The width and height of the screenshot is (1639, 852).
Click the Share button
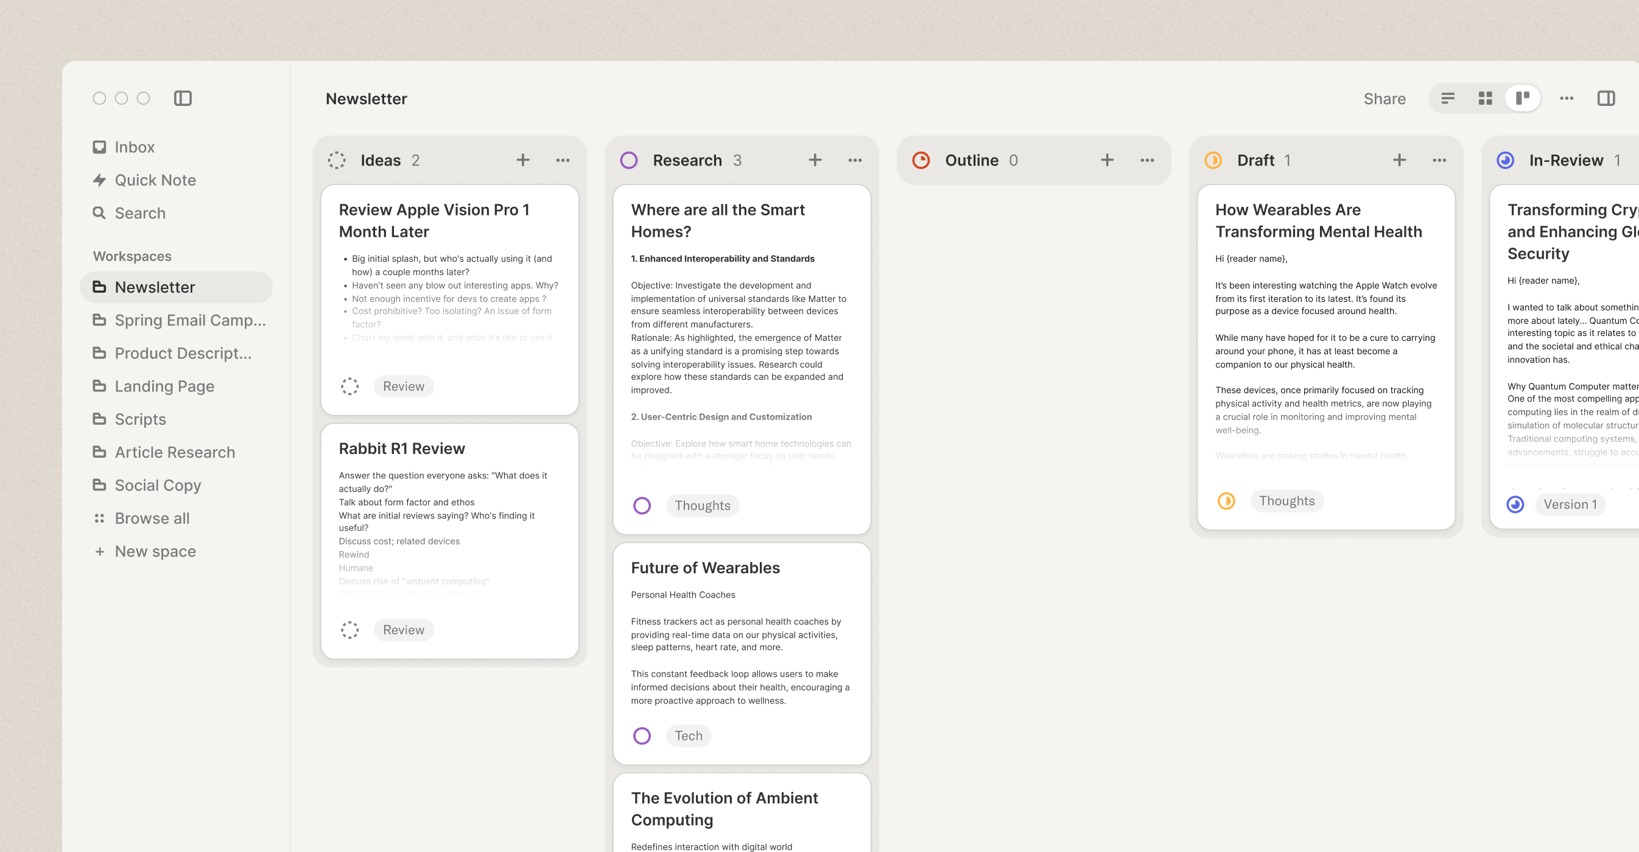coord(1385,98)
